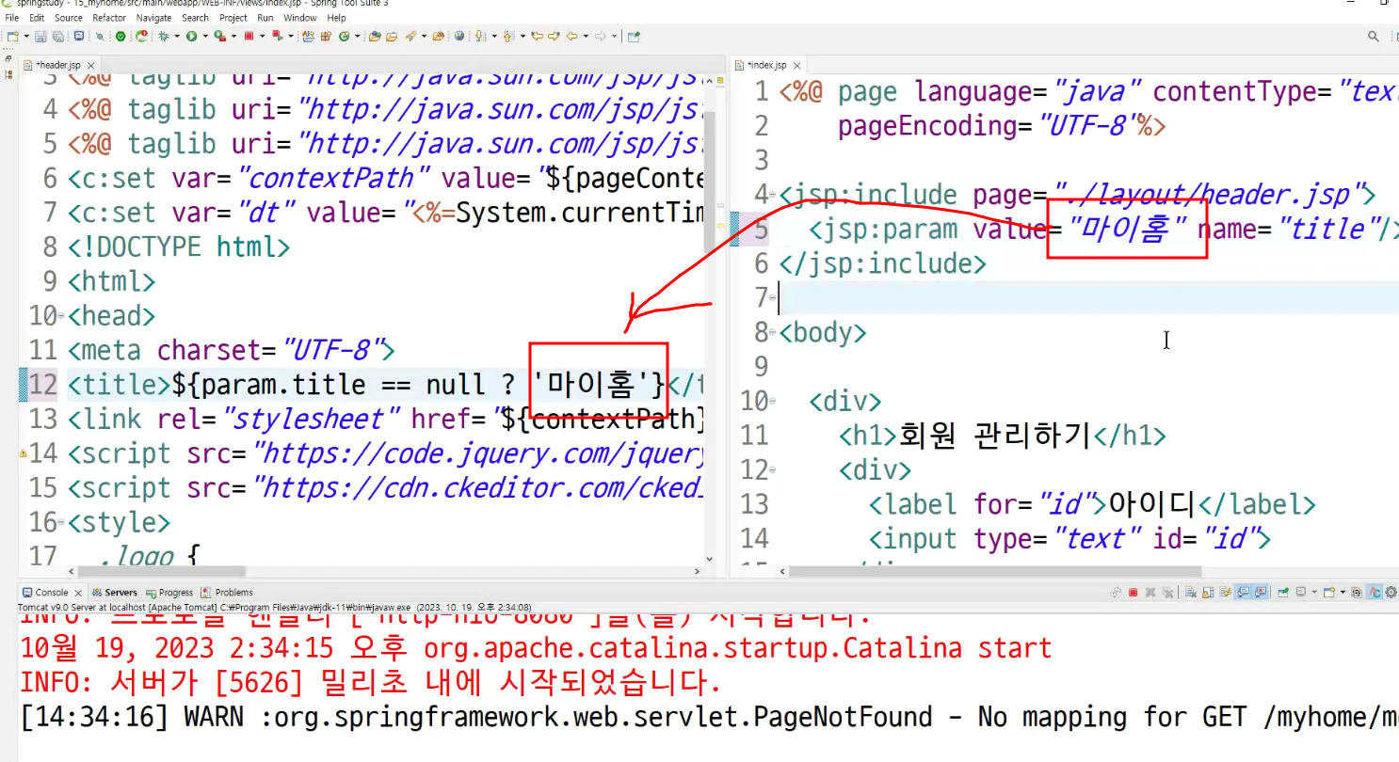1399x762 pixels.
Task: Close the header.jsp editor tab
Action: 90,66
